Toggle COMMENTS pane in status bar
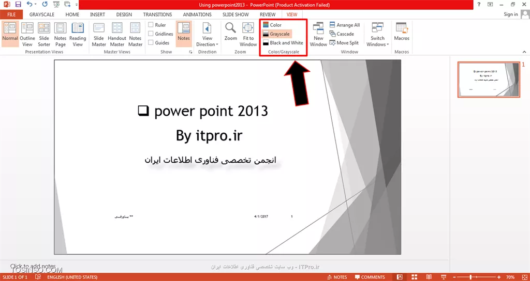530x281 pixels. (370, 277)
